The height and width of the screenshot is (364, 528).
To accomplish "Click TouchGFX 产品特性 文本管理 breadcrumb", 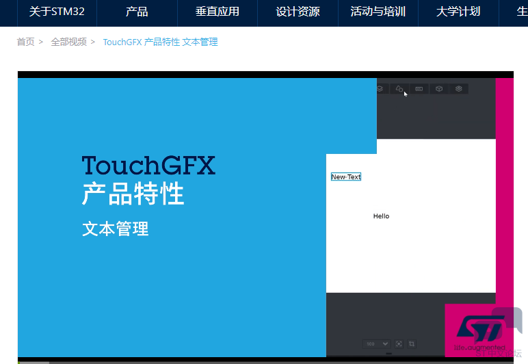I will click(x=160, y=42).
